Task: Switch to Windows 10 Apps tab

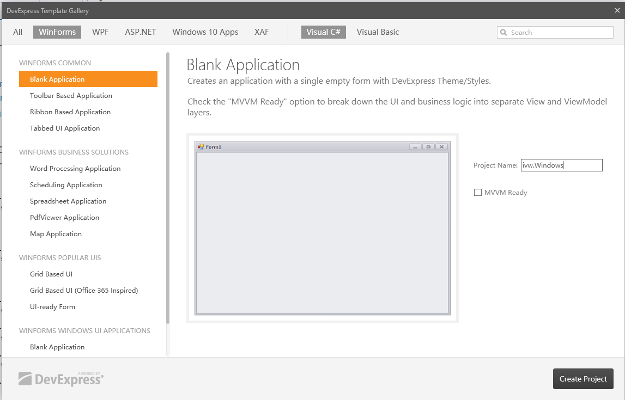Action: tap(205, 32)
